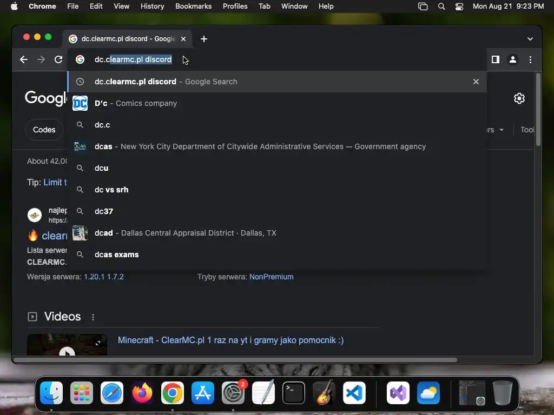Choose the 'dc.c' search suggestion

point(277,125)
